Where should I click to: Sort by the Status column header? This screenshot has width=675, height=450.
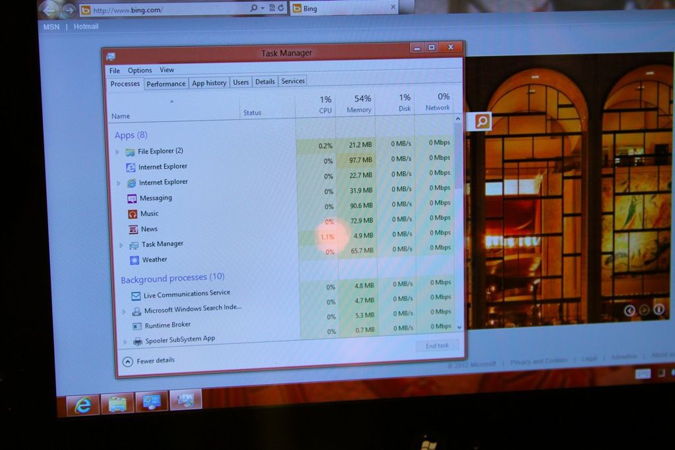coord(268,107)
